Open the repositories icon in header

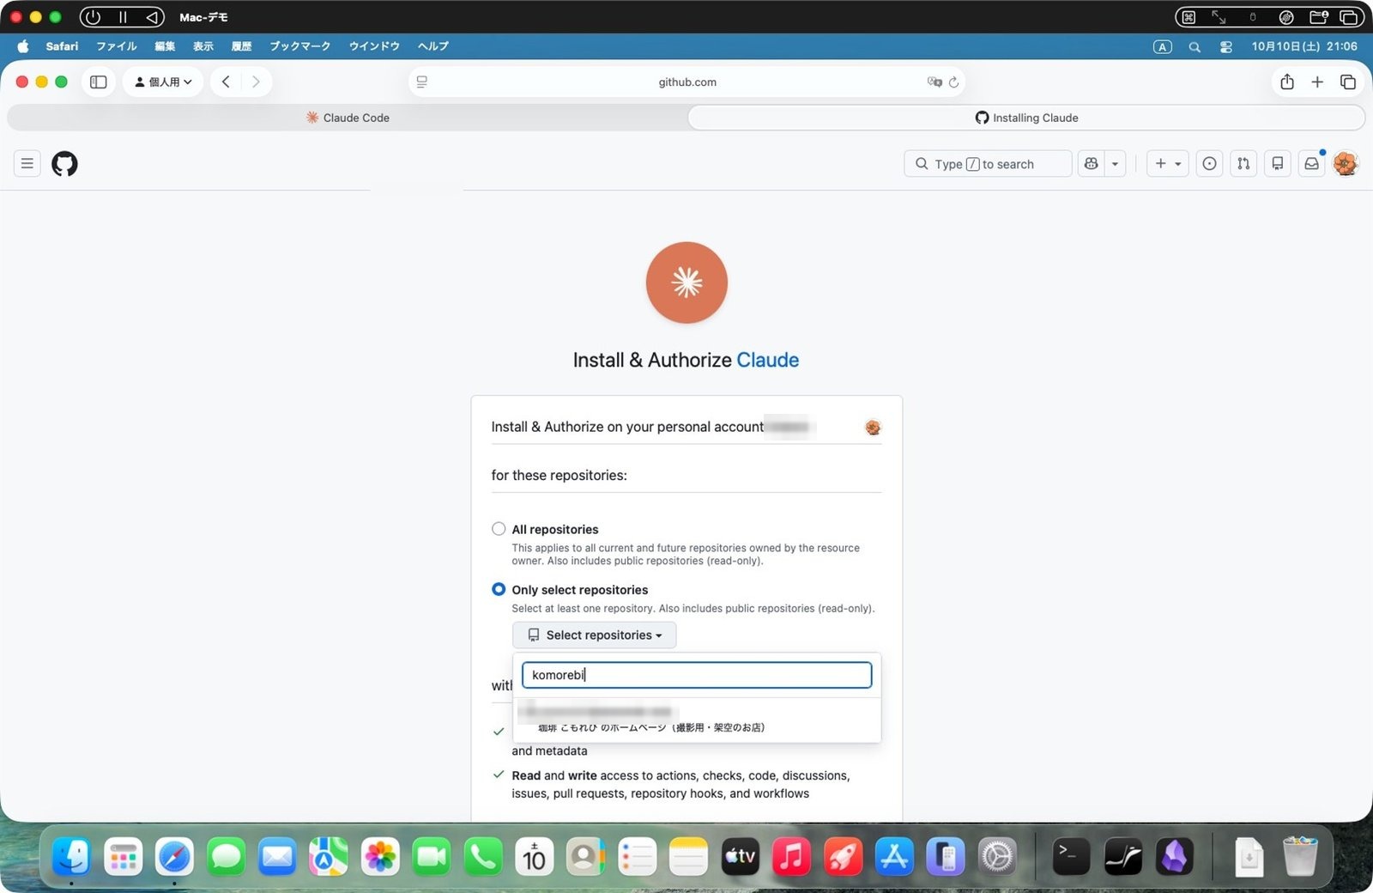point(1278,163)
